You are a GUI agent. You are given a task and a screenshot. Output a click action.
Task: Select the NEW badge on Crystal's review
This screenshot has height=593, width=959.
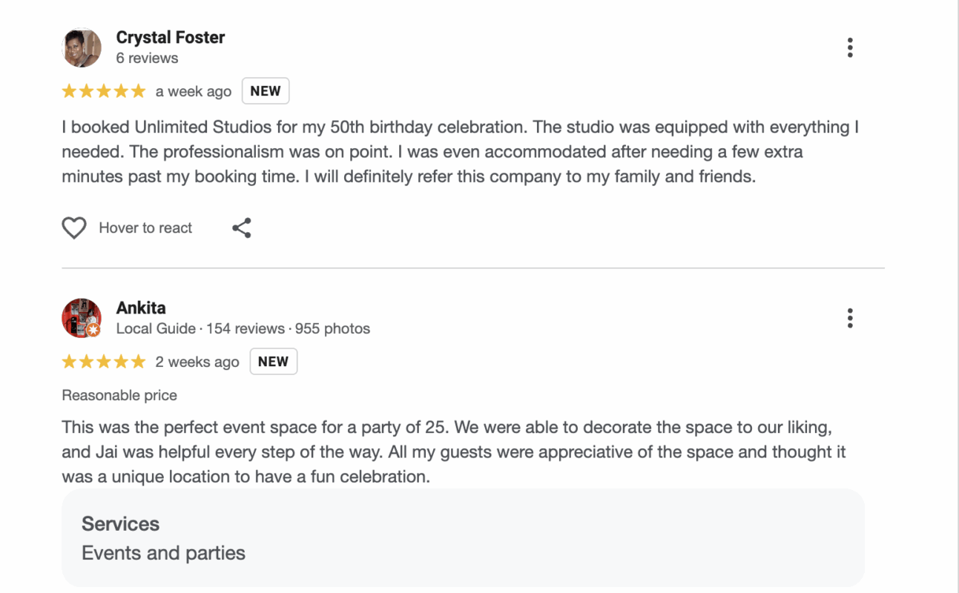pos(265,90)
